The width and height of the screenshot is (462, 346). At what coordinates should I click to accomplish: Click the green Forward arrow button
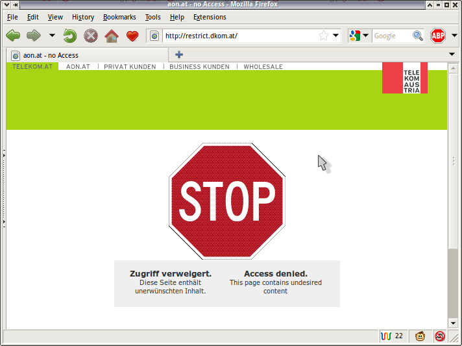point(34,36)
